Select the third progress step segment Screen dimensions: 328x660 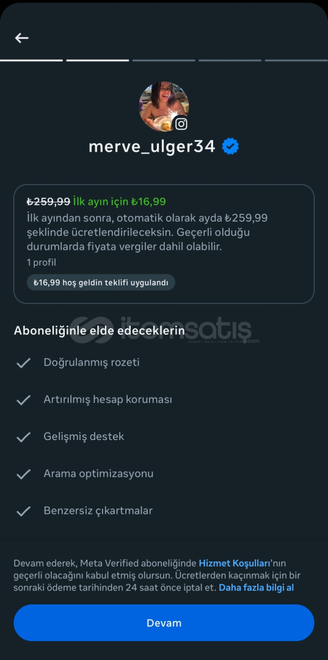pyautogui.click(x=164, y=60)
